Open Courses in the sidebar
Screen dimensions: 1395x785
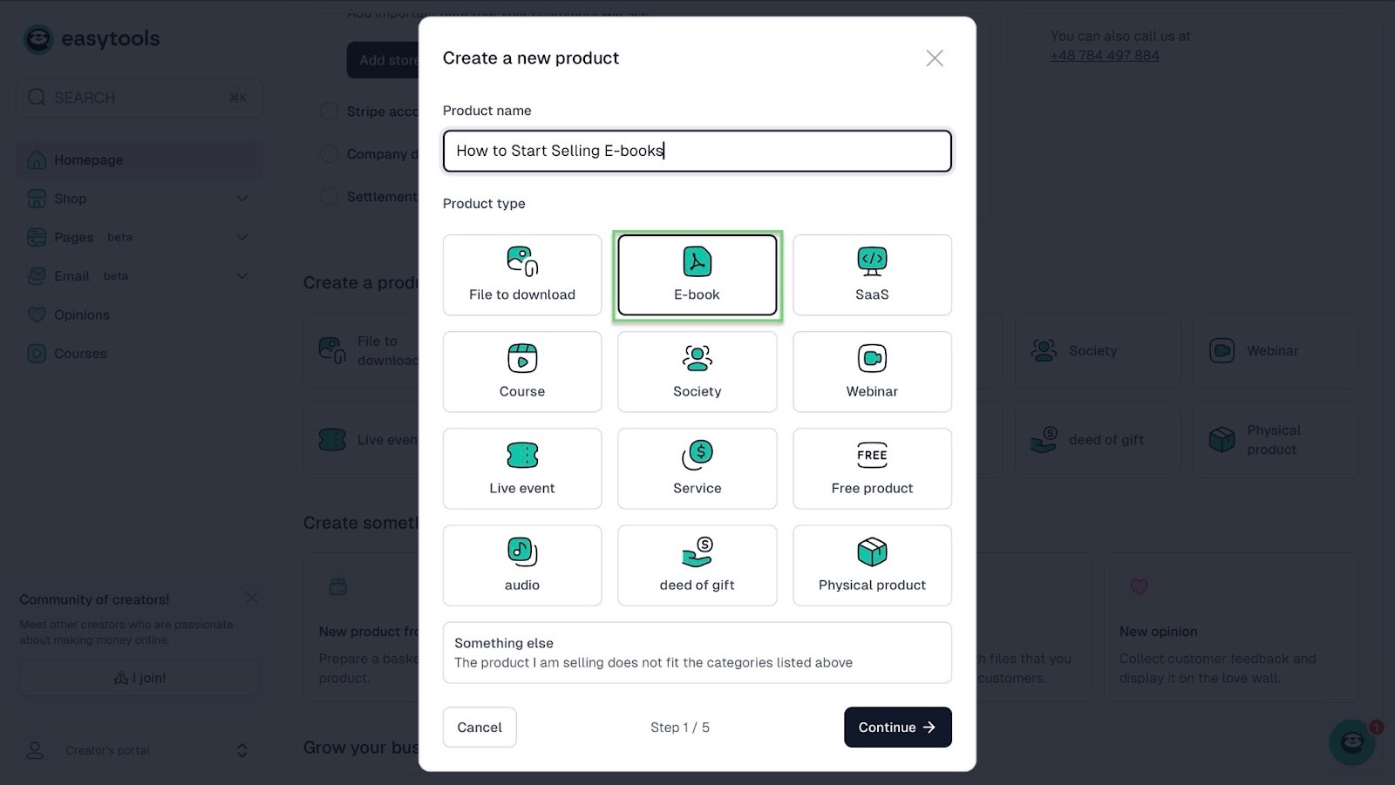(139, 354)
